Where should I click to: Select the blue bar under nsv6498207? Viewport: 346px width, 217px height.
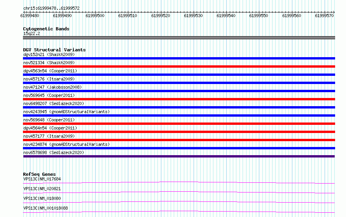[x=179, y=107]
